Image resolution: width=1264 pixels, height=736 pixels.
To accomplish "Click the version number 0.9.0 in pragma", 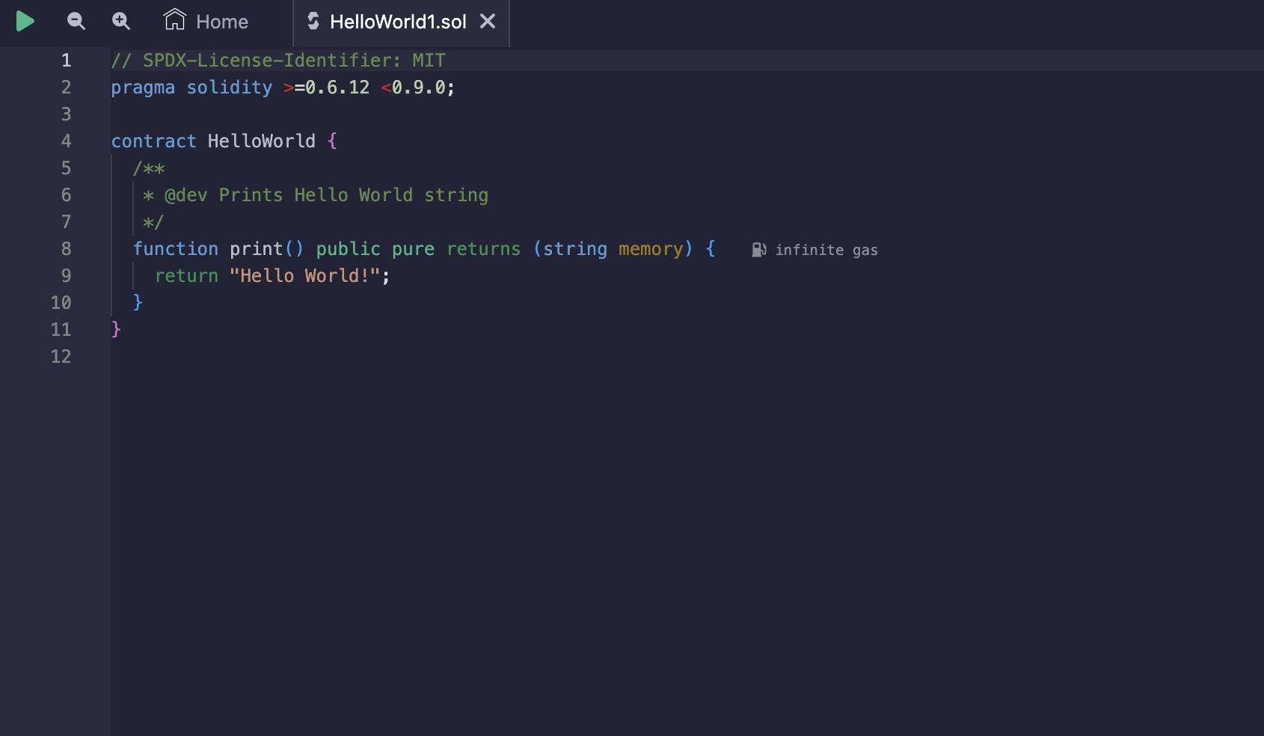I will click(x=418, y=88).
